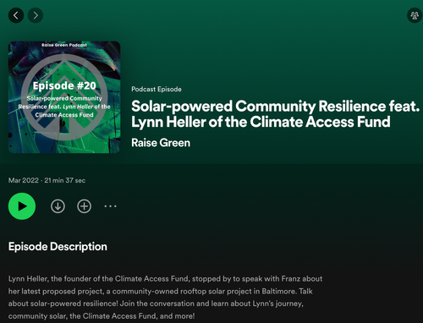Open the Raise Green show link

click(x=161, y=143)
